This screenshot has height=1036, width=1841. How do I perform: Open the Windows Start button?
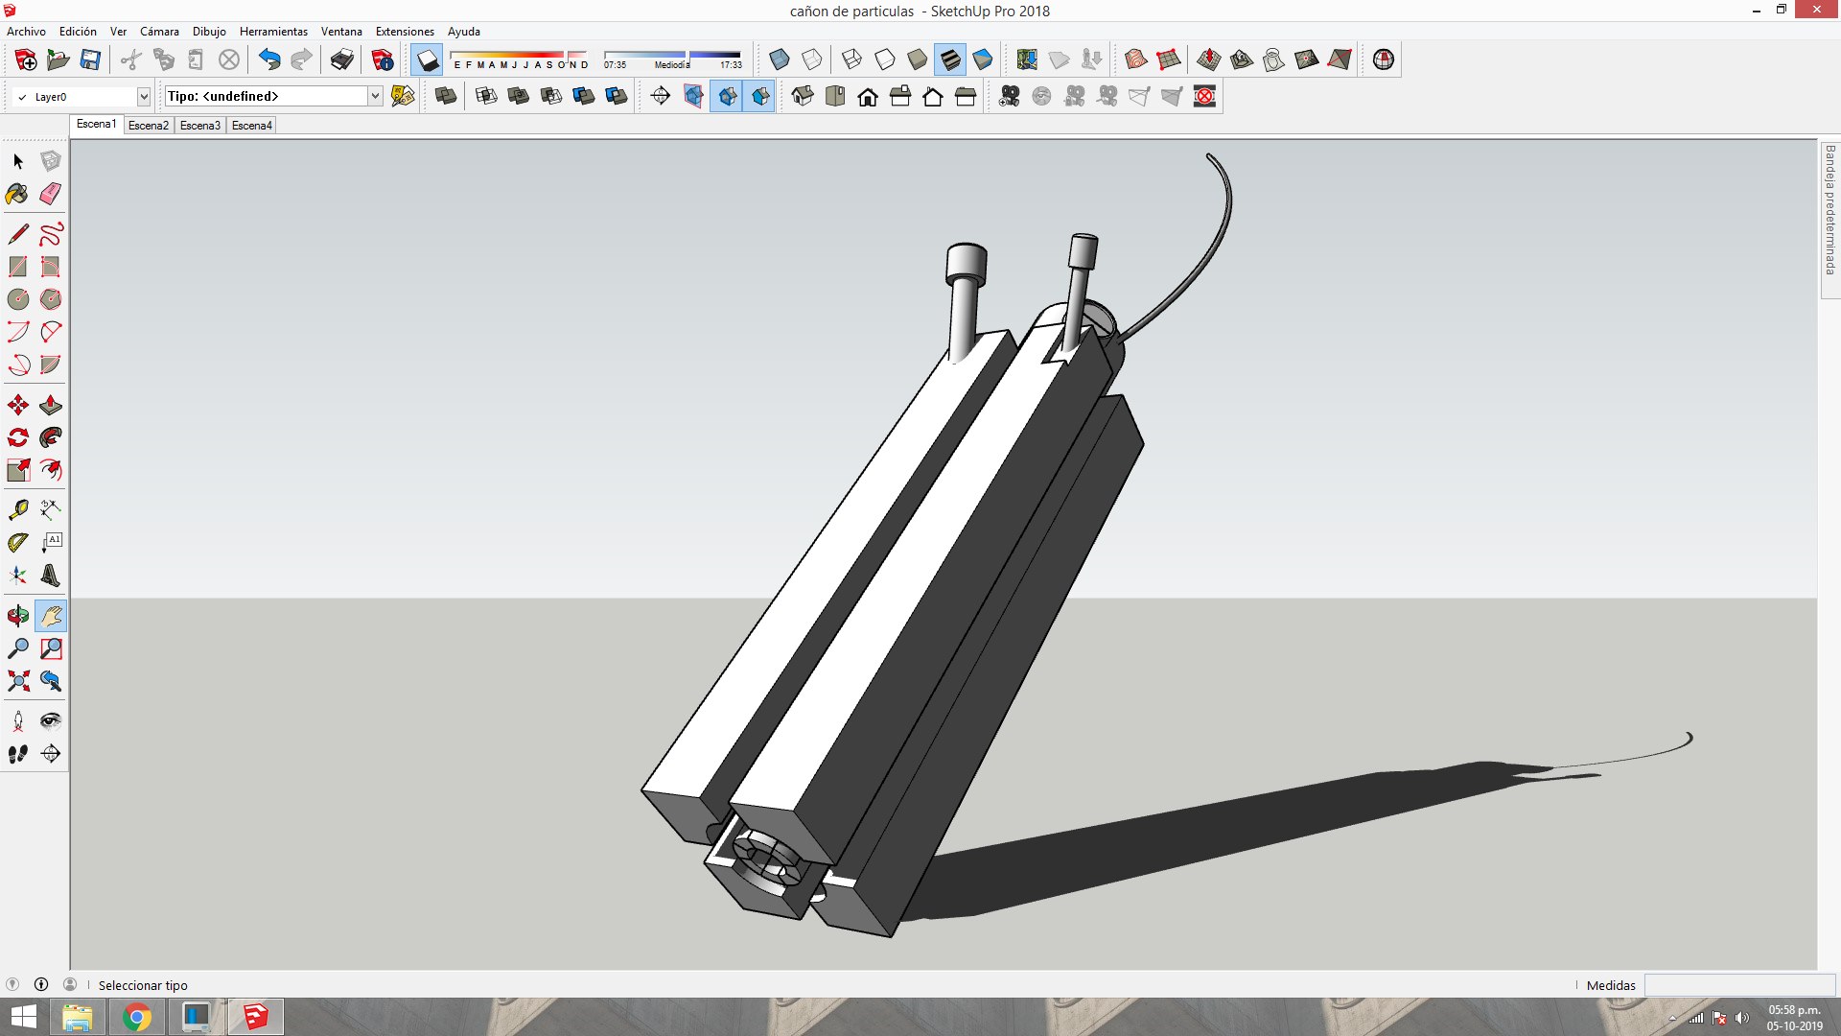[x=24, y=1017]
